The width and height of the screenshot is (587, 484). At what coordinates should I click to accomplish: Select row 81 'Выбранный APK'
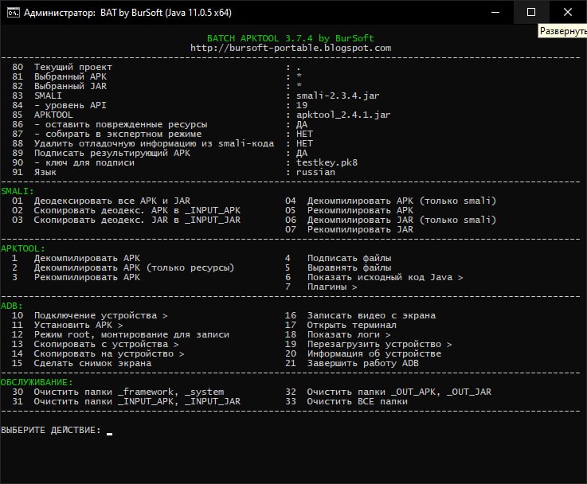click(156, 76)
